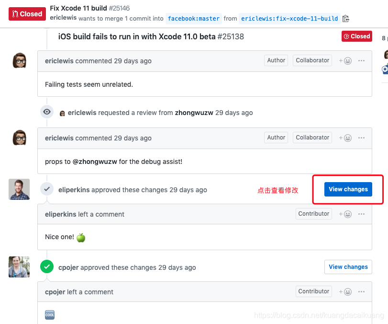Copy branch name with clipboard icon
The width and height of the screenshot is (388, 324).
pos(346,19)
